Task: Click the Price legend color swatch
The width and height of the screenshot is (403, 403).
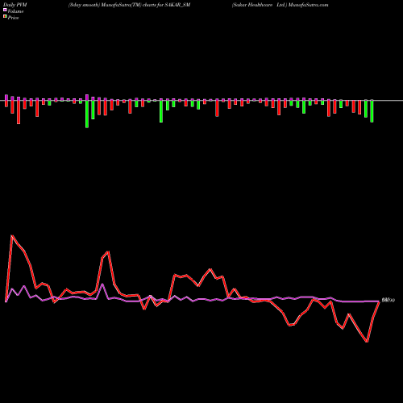Action: [x=5, y=17]
